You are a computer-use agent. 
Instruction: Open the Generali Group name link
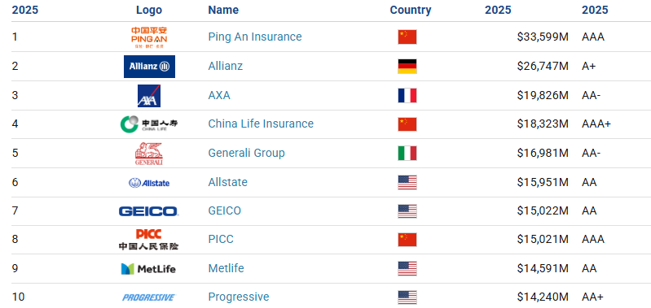coord(247,153)
